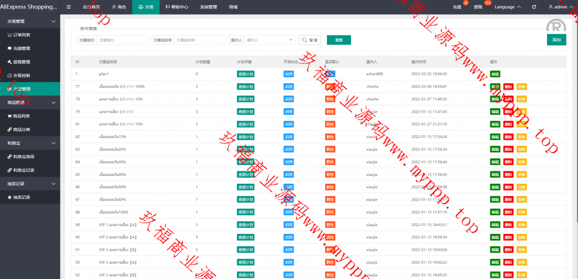The image size is (578, 279).
Task: Open 交易控制 with the gauge icon
Action: (x=21, y=75)
